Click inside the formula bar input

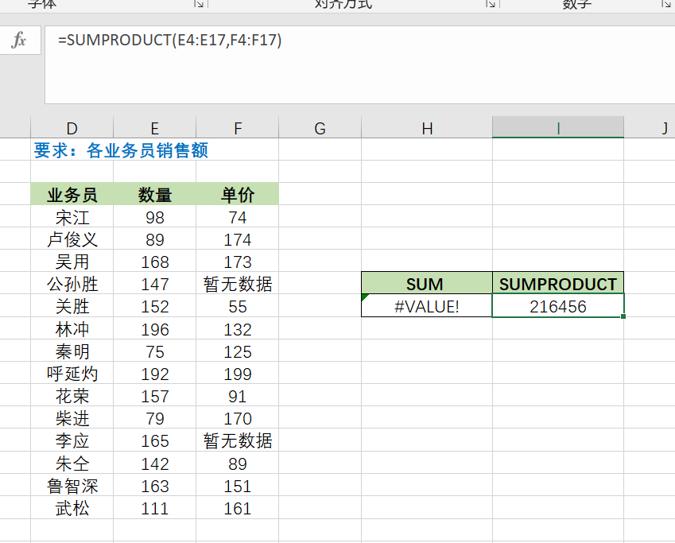point(360,64)
